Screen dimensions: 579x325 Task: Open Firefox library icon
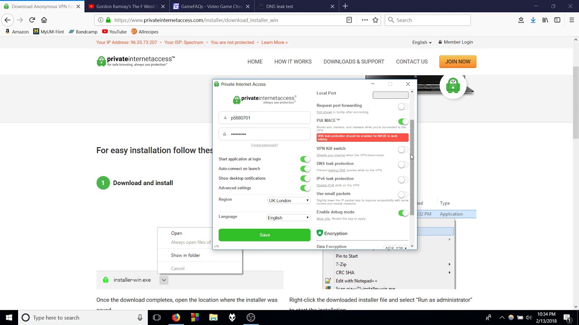point(545,20)
